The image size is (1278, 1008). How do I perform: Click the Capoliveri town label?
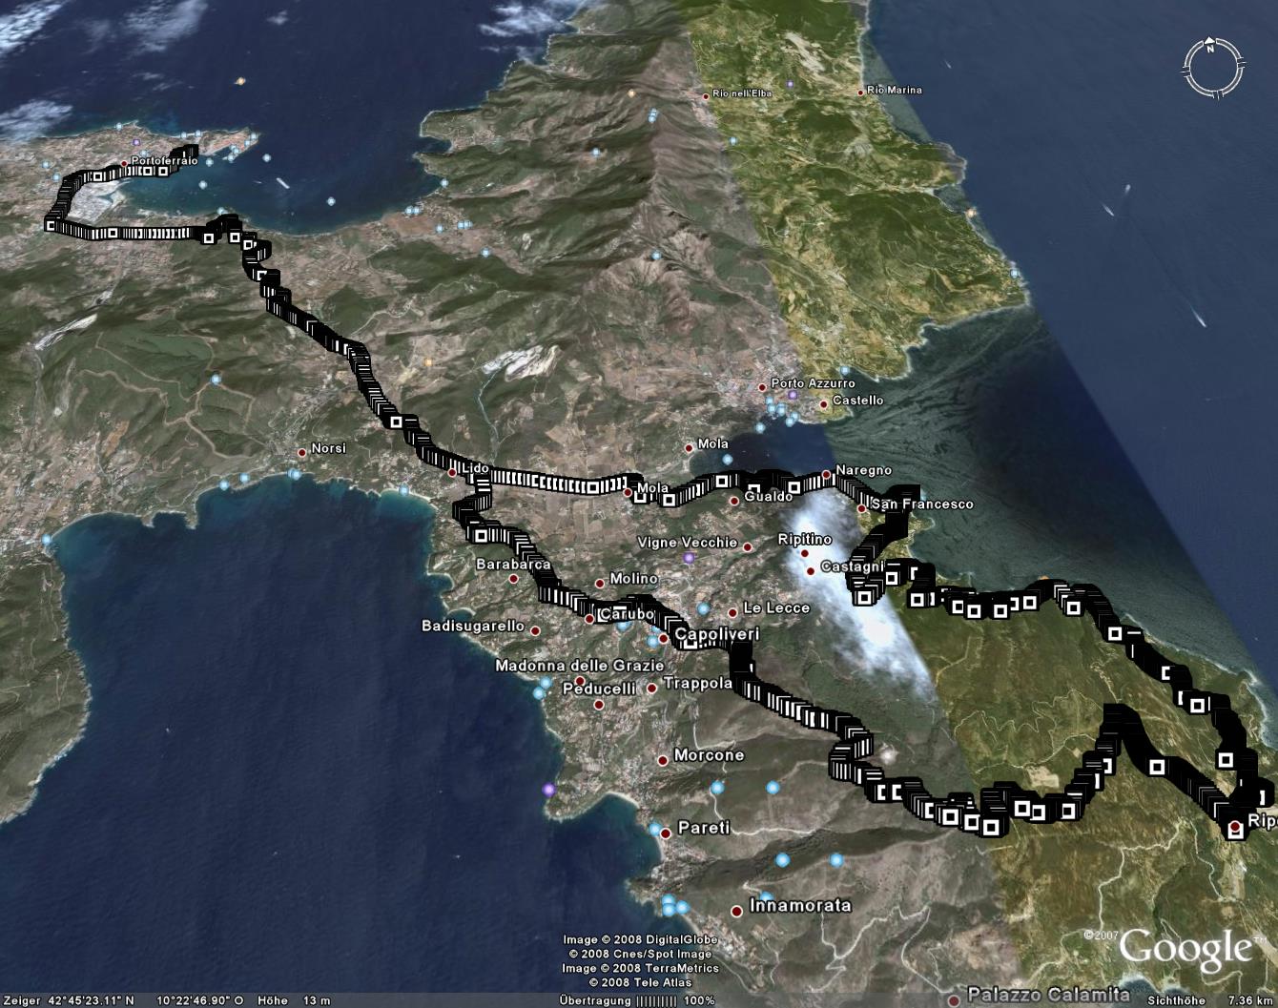click(716, 634)
